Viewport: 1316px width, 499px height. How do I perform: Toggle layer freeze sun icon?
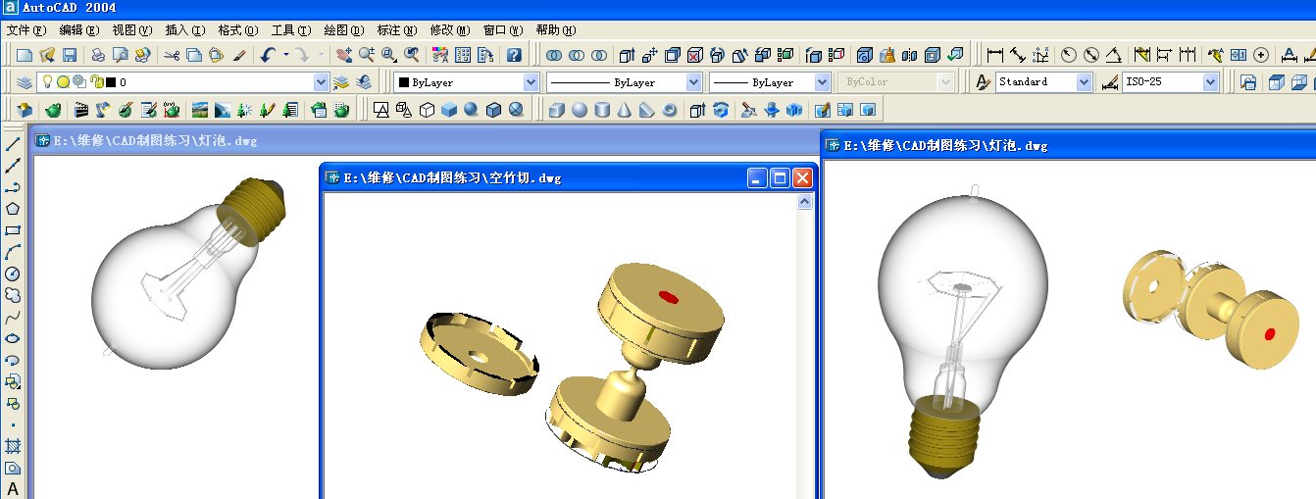(x=62, y=82)
